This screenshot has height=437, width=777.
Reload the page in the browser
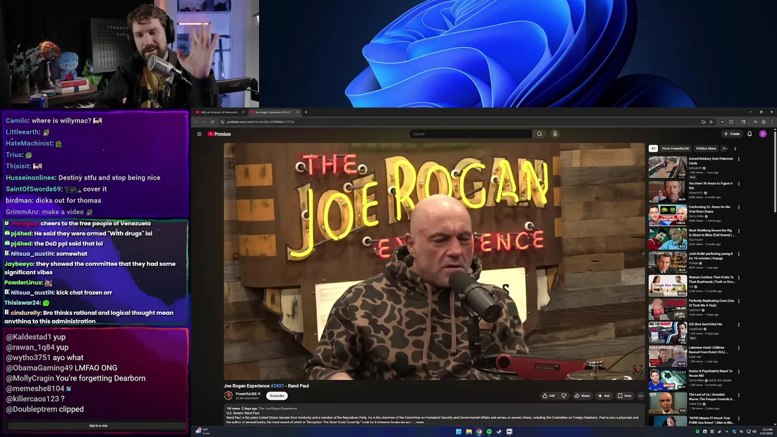click(212, 121)
